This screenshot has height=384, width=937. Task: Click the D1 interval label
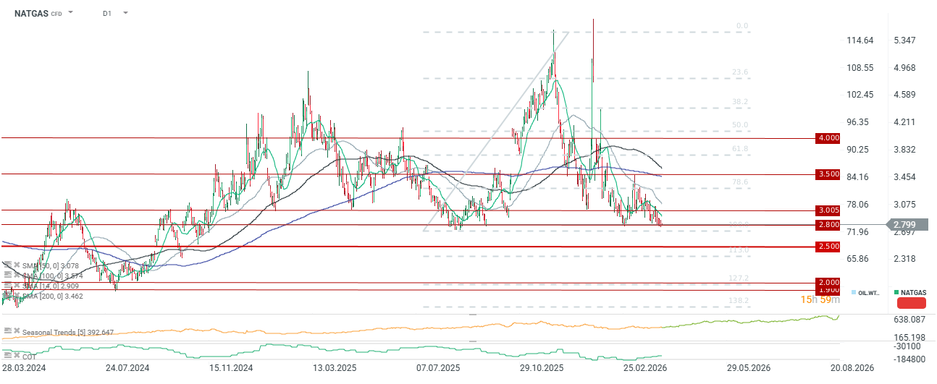(x=107, y=13)
